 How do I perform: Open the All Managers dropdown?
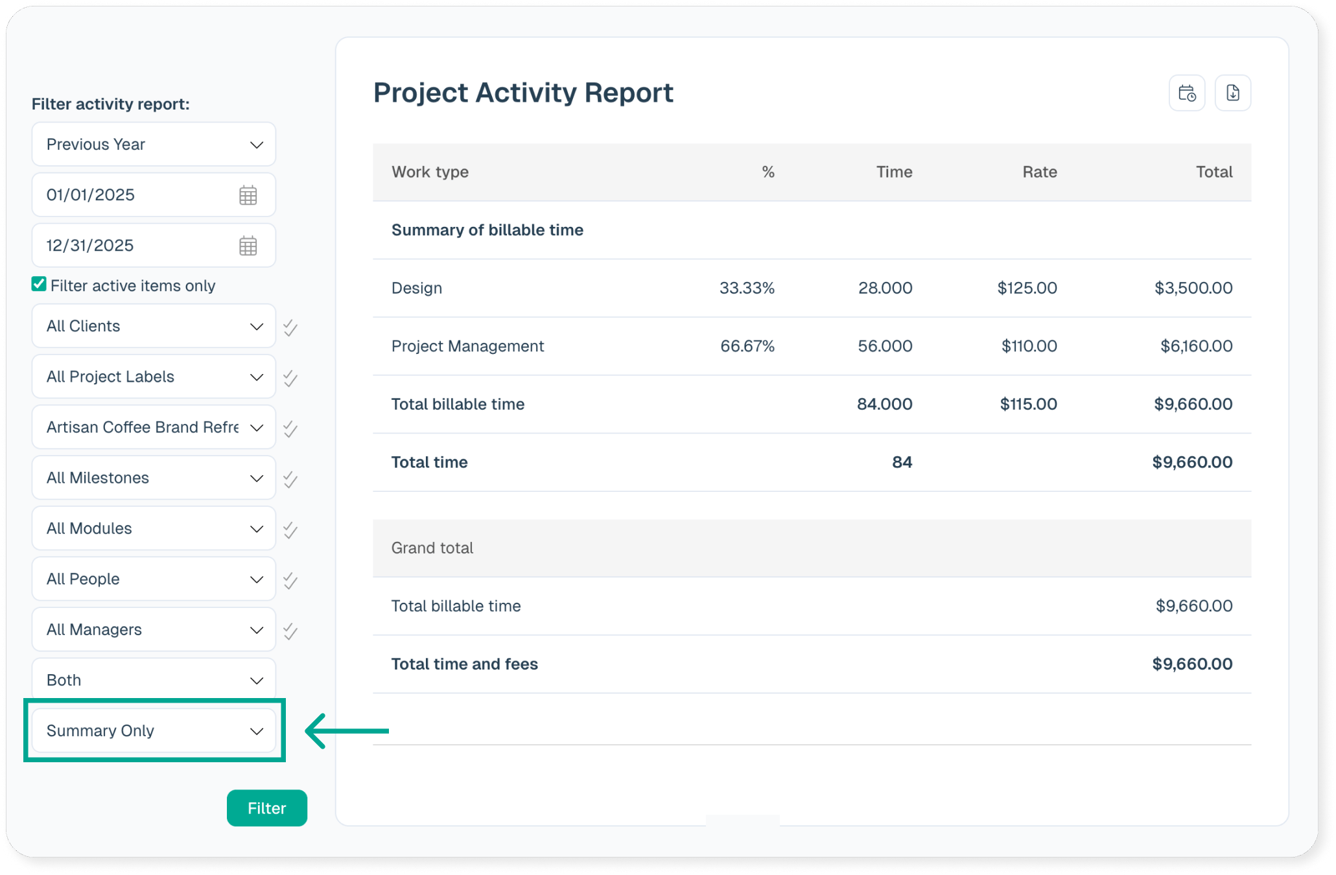[154, 629]
